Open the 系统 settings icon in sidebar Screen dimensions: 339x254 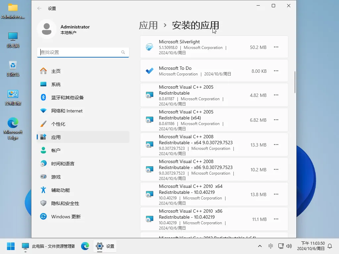43,84
